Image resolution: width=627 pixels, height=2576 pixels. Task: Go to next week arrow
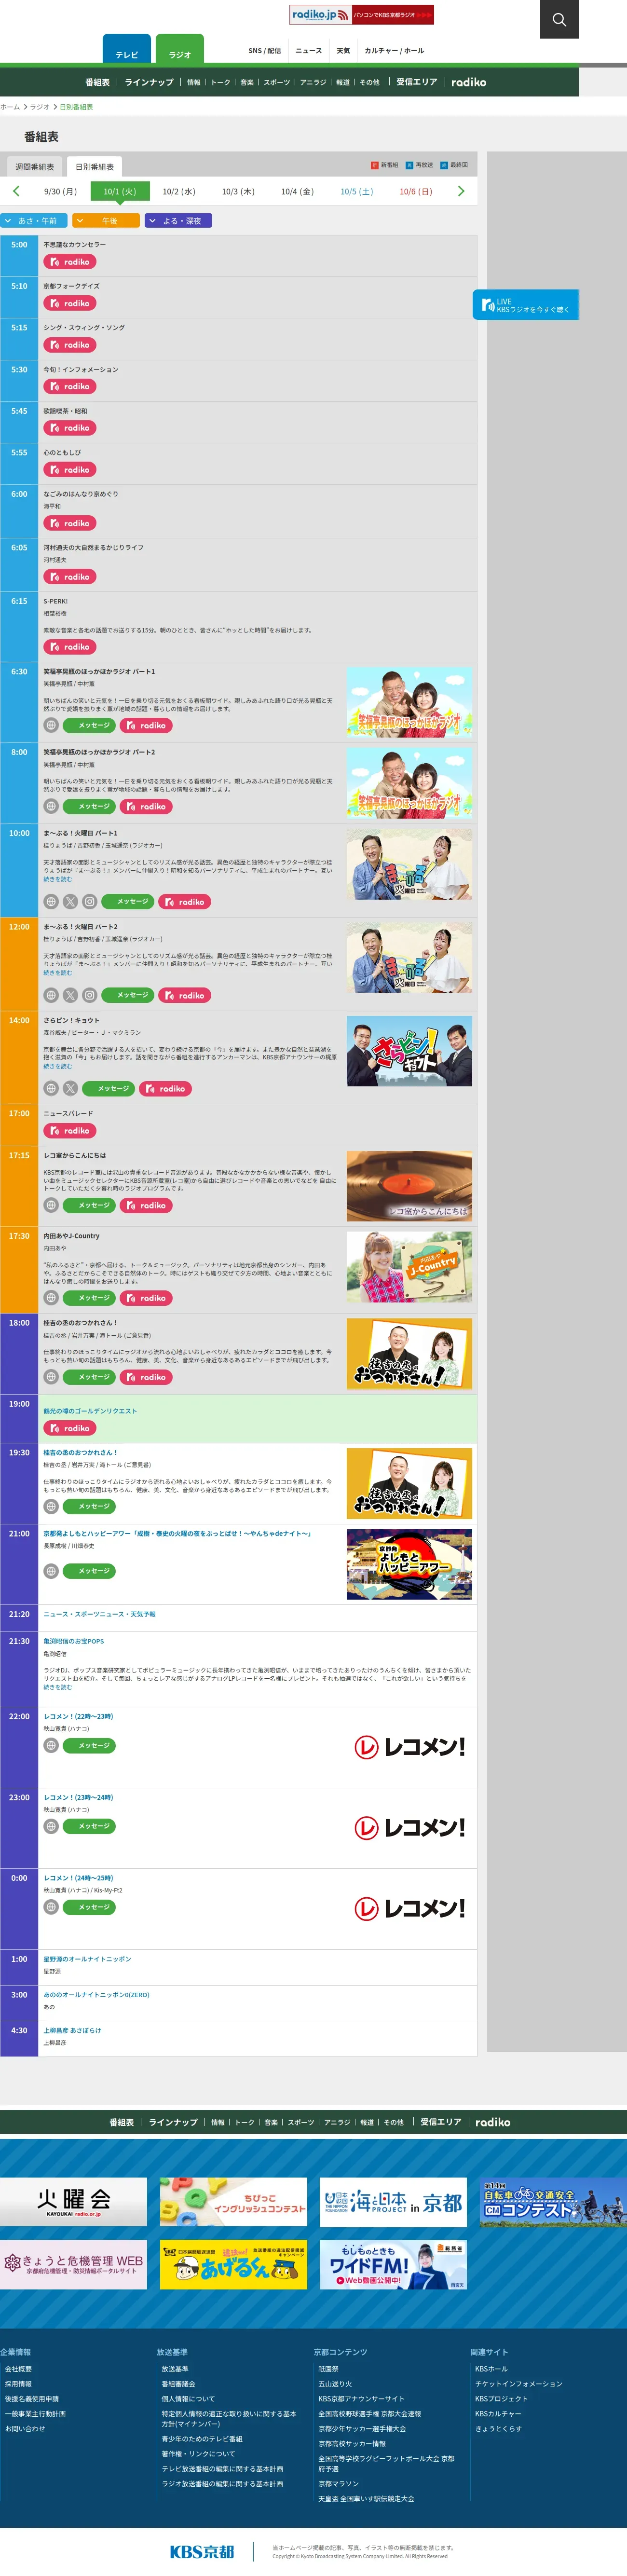[461, 191]
